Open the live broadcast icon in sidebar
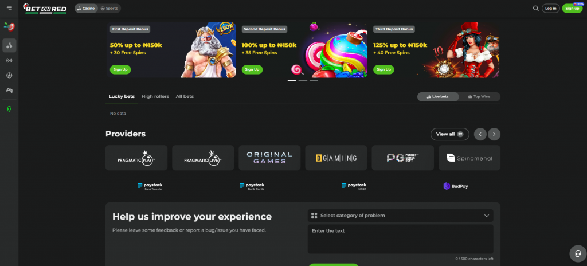Screen dimensions: 587x266 tap(9, 60)
